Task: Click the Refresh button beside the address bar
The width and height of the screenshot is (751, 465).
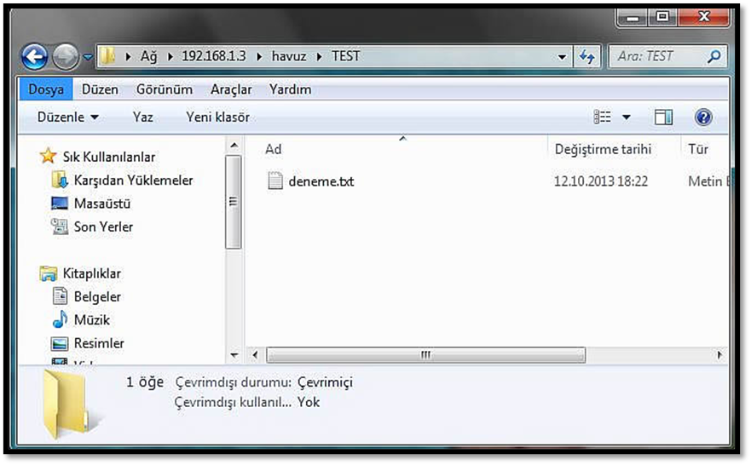Action: (586, 57)
